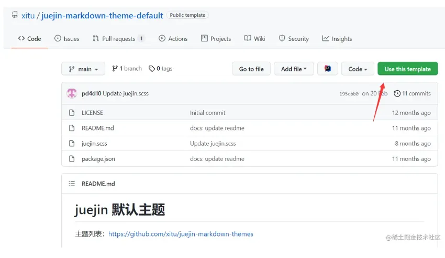Click the pd4d10 user avatar

point(72,93)
